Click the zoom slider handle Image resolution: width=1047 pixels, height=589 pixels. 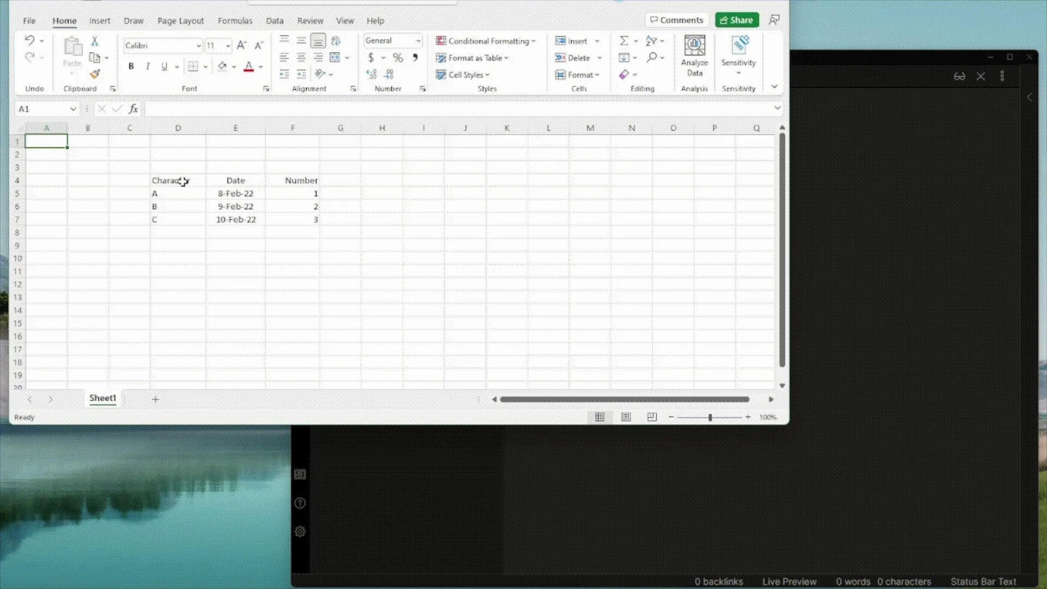coord(710,417)
